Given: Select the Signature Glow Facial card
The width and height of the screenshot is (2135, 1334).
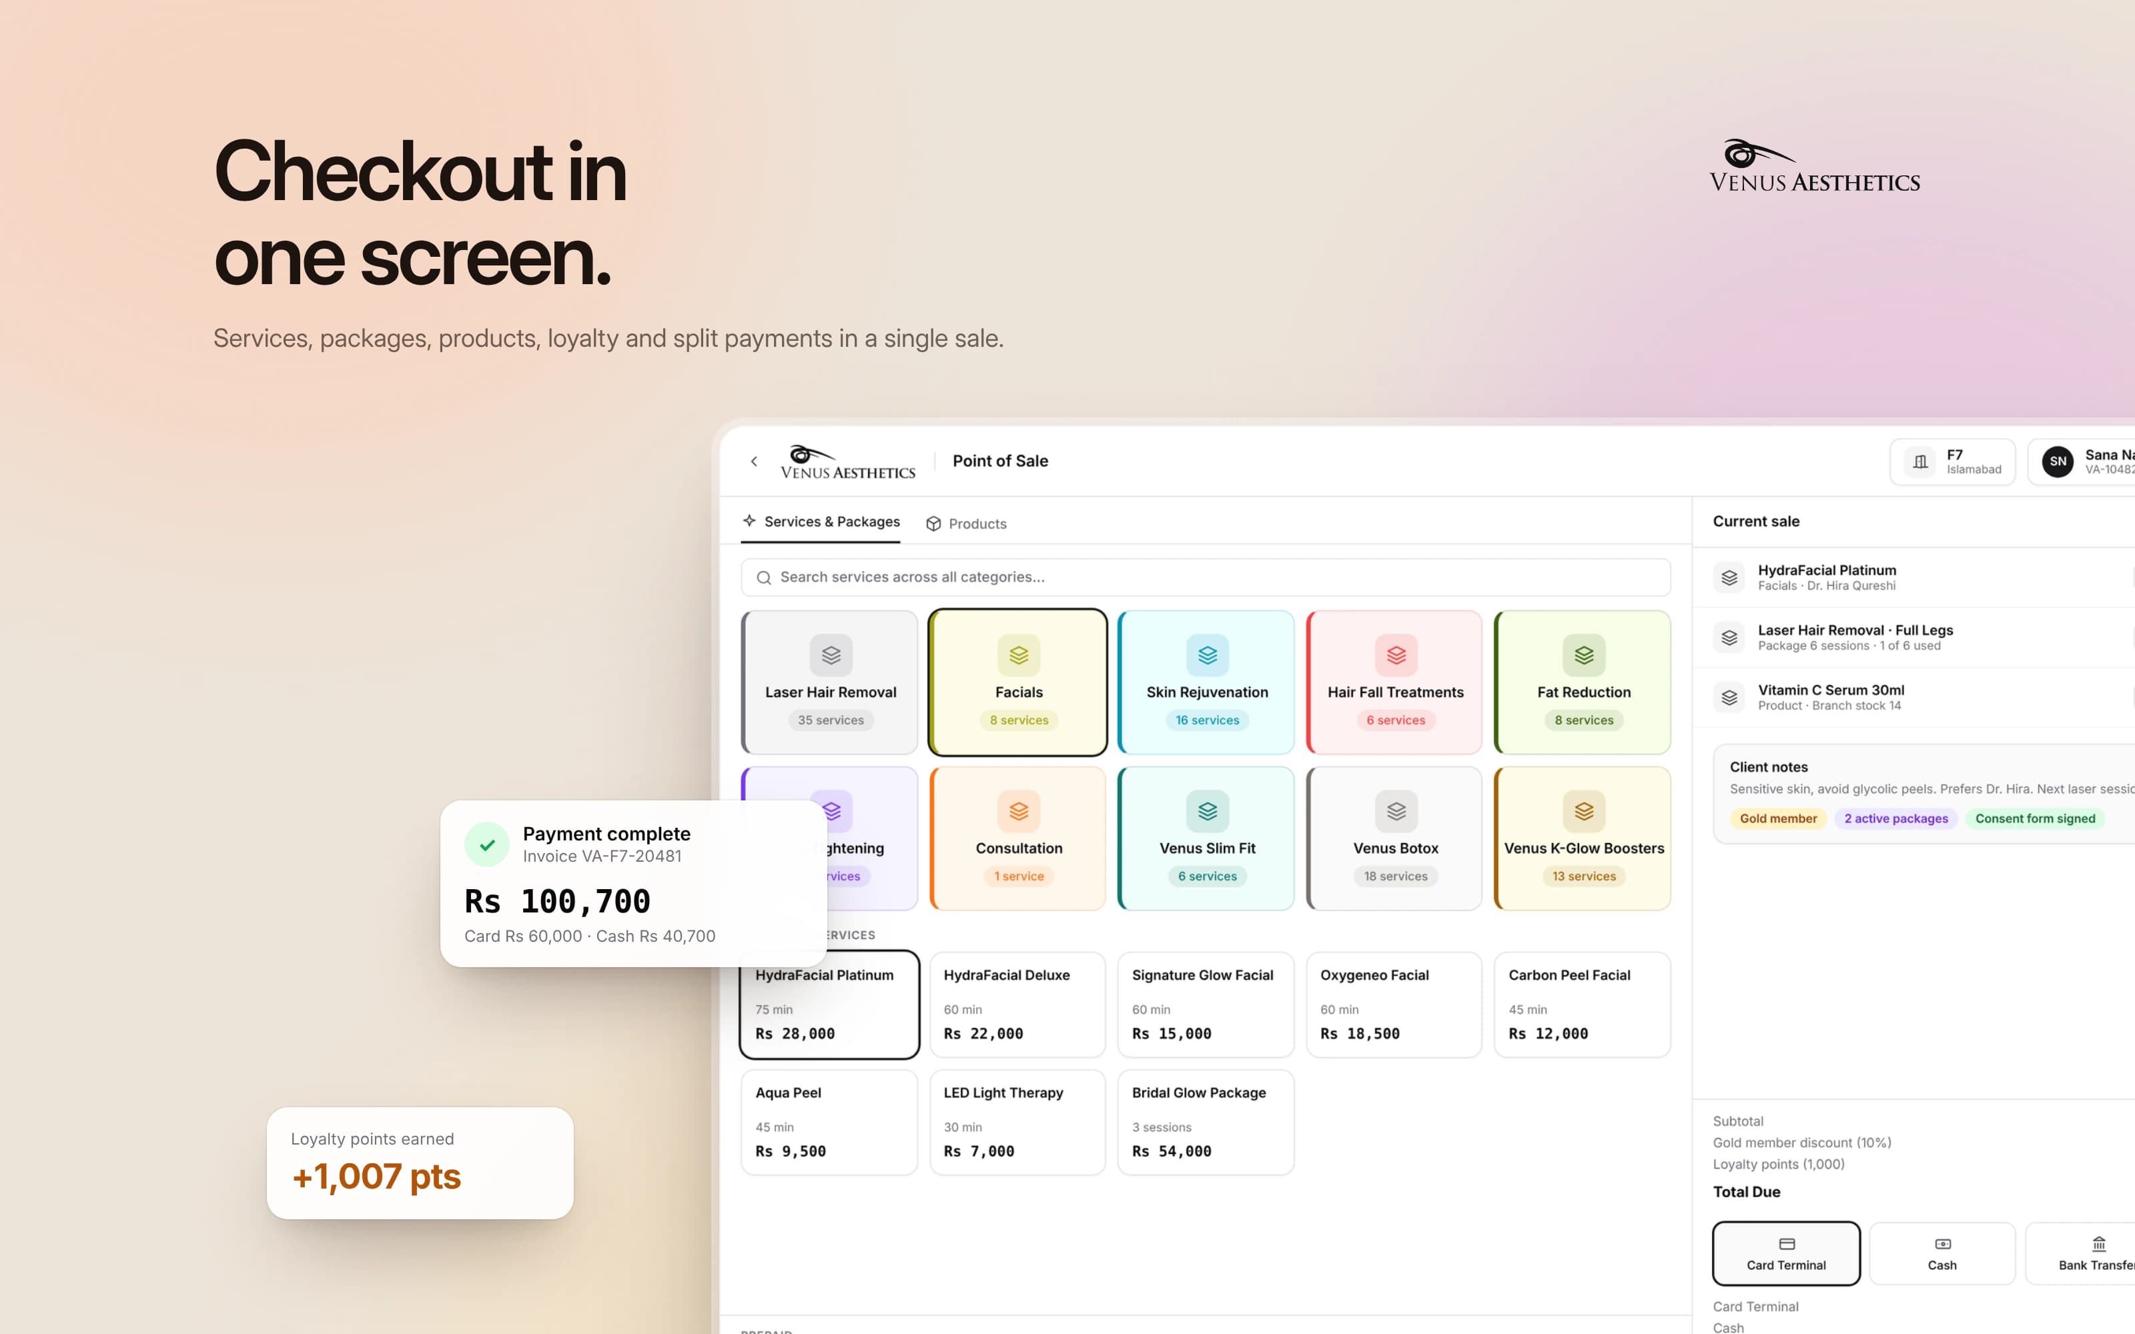Looking at the screenshot, I should pyautogui.click(x=1205, y=1004).
